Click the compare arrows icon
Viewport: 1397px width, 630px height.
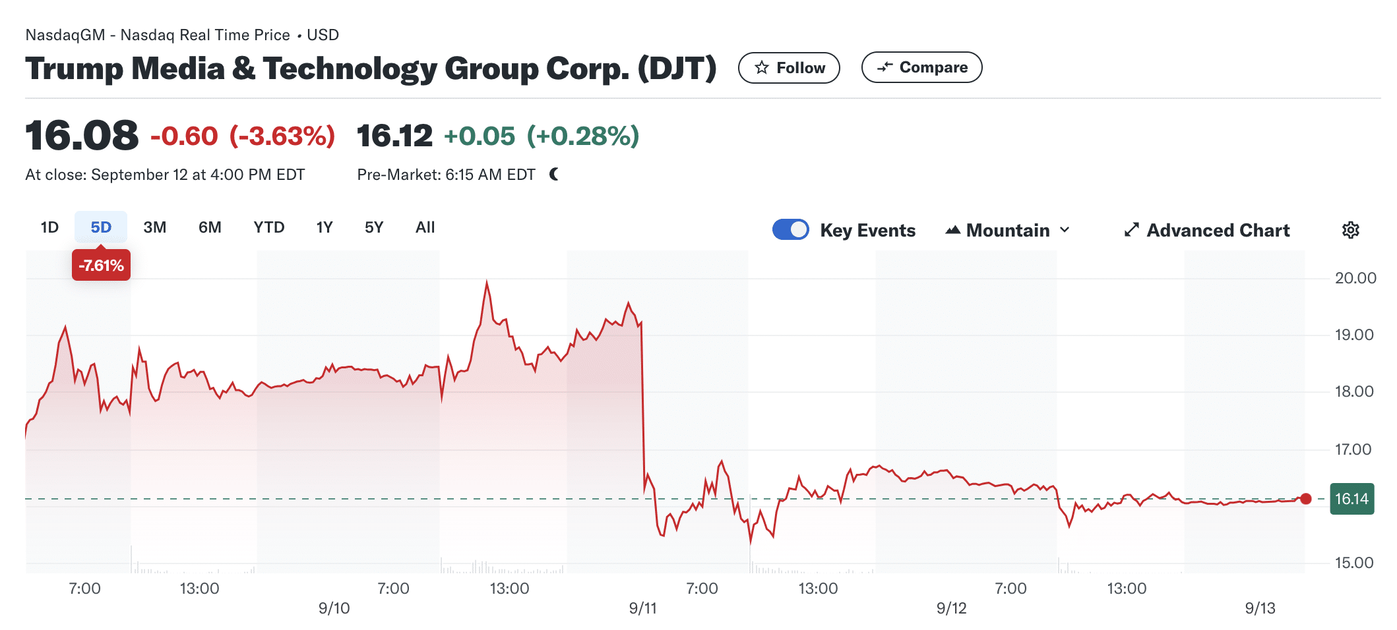click(885, 67)
